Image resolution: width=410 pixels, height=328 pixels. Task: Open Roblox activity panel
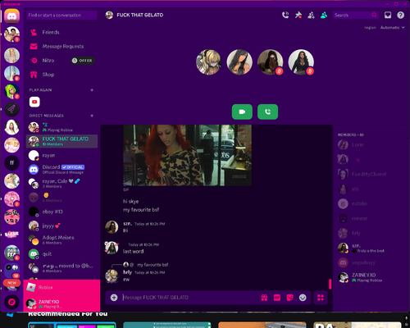[x=61, y=287]
